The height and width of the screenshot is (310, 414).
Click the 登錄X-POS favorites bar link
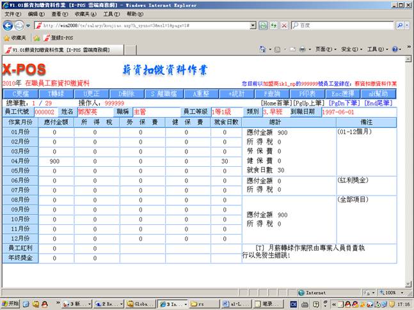pos(59,38)
